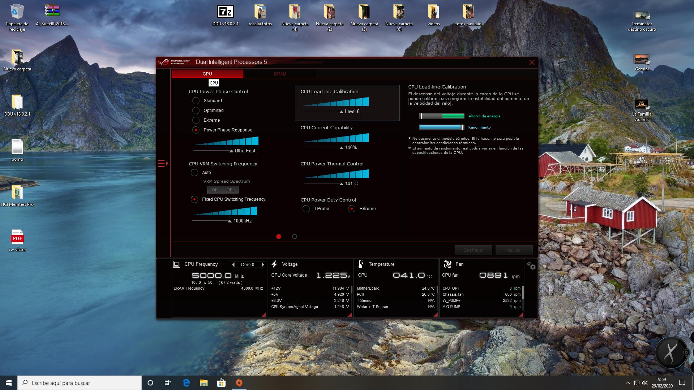Screen dimensions: 694x390
Task: Open Microsoft Edge from the taskbar
Action: [186, 383]
